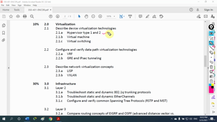This screenshot has width=217, height=122.
Task: Open the Tools tab
Action: pos(17,10)
